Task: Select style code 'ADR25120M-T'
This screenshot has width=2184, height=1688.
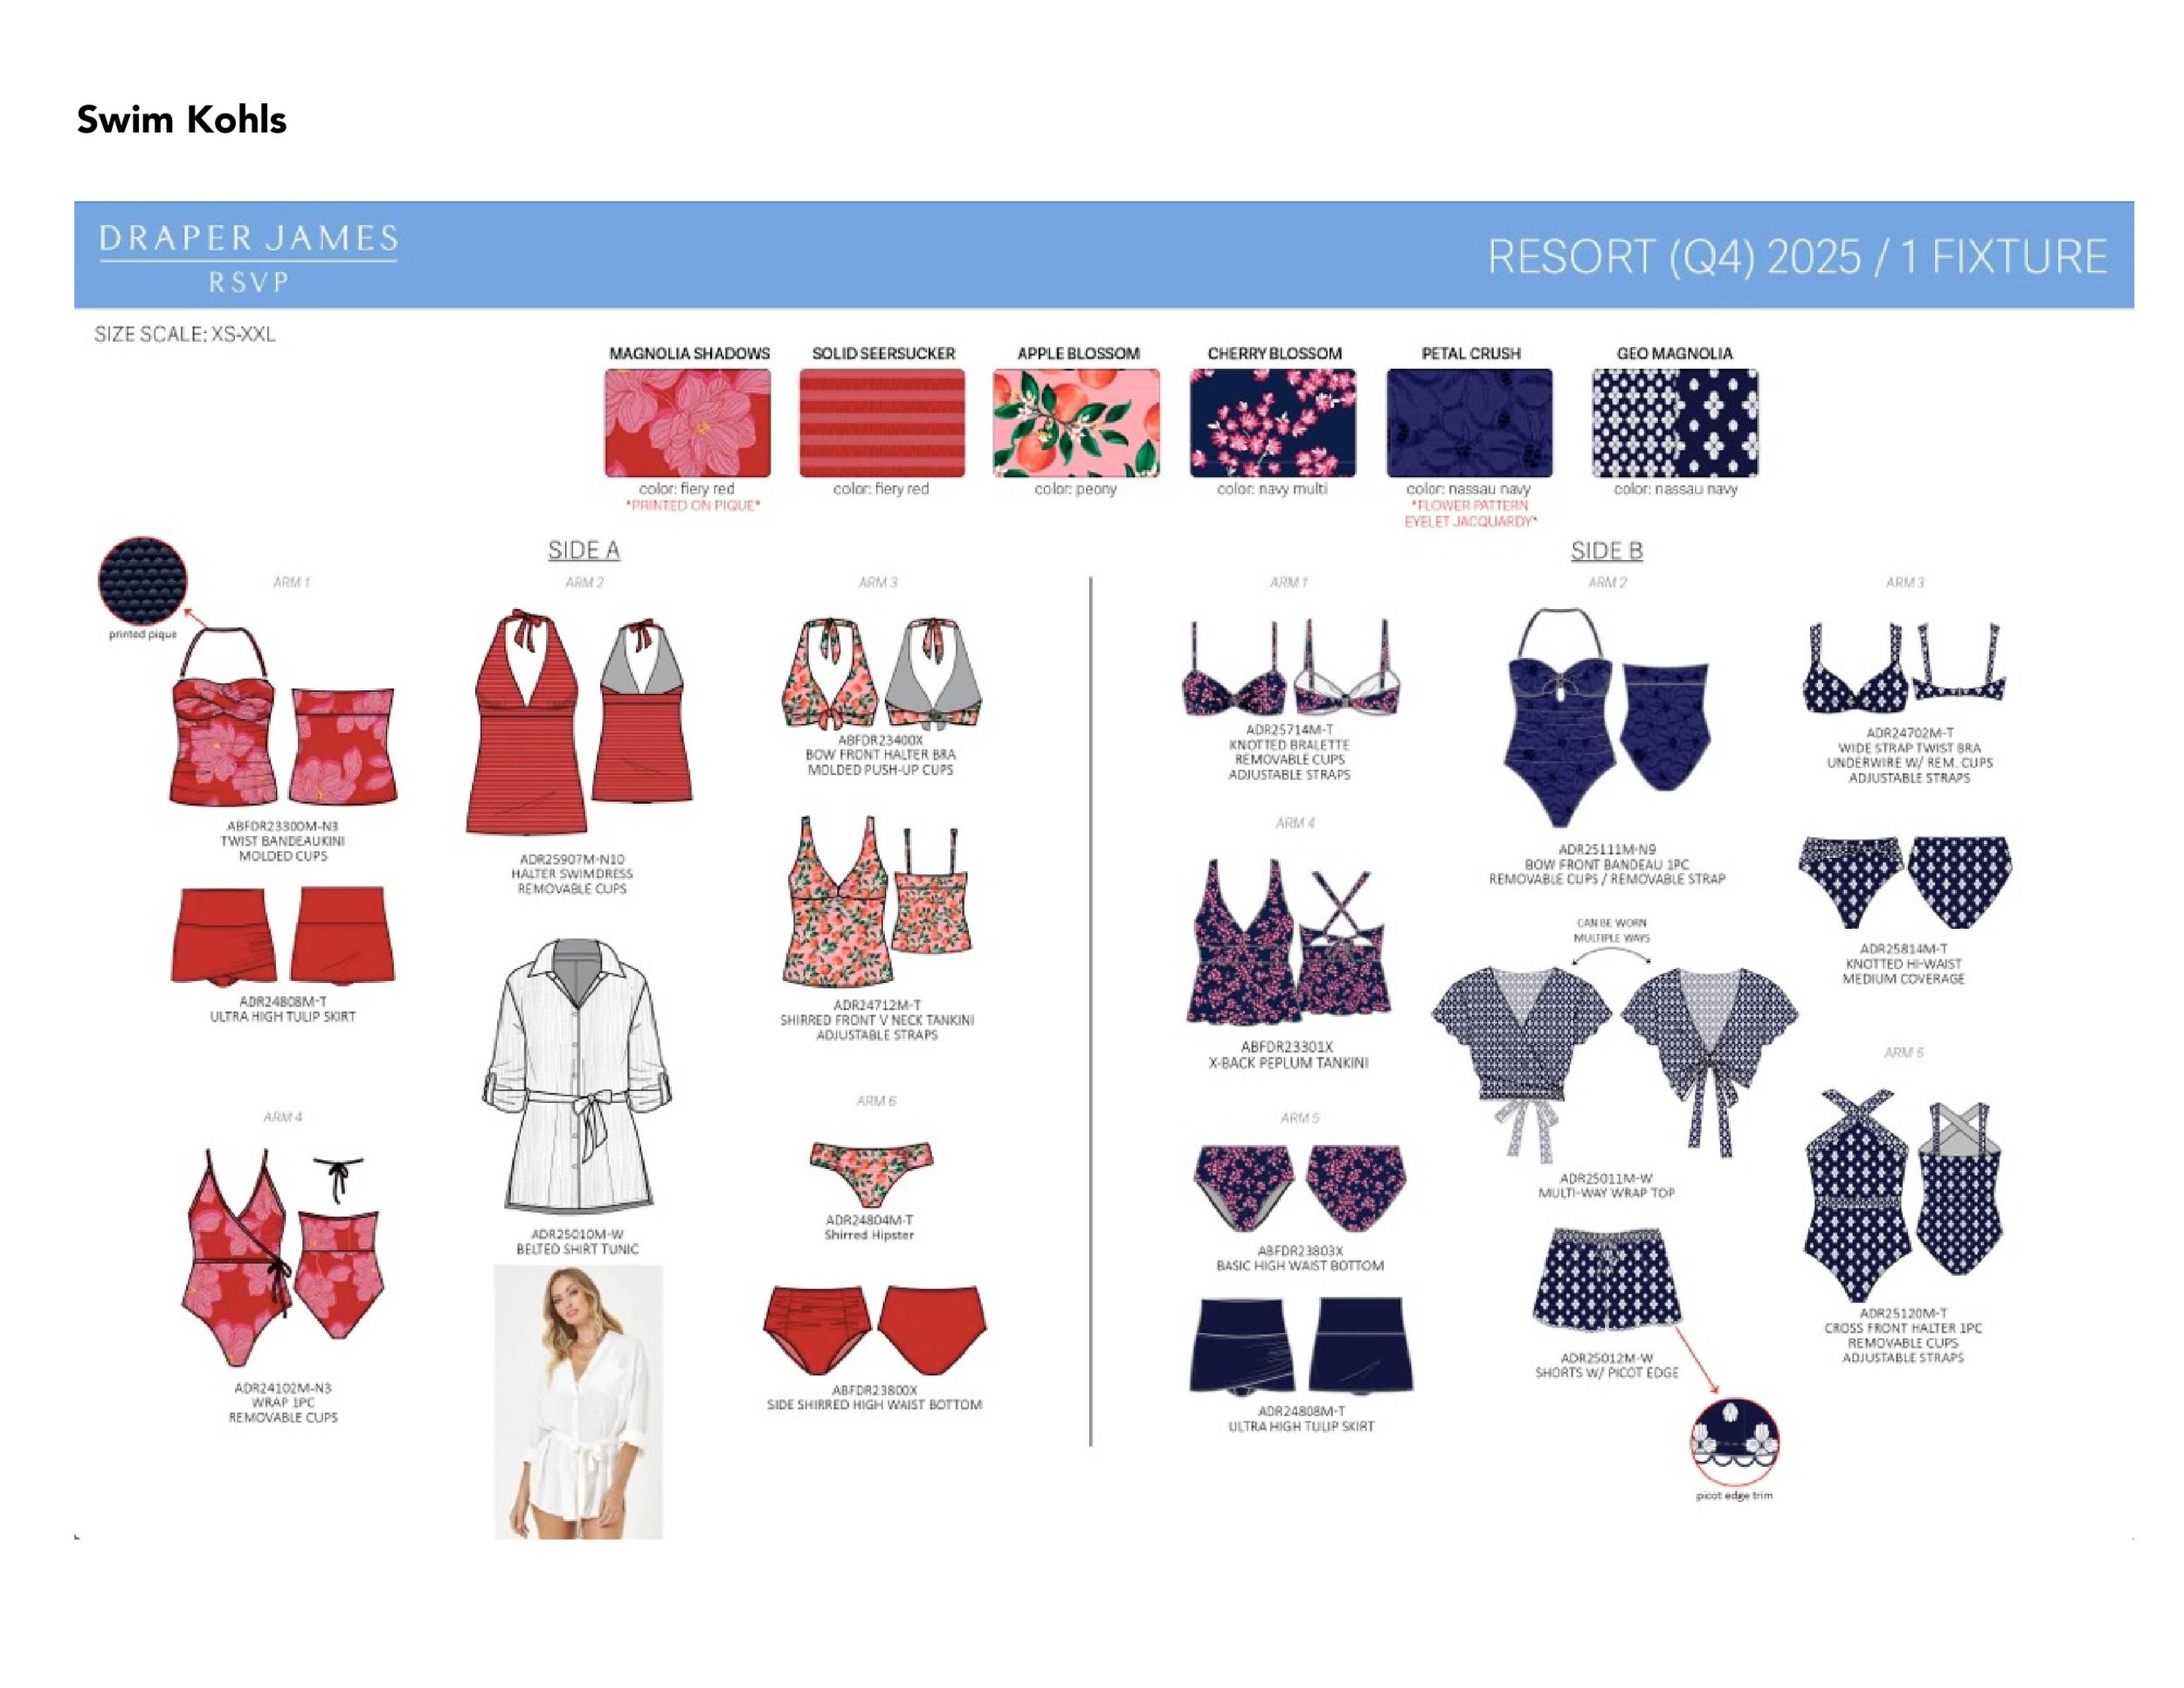Action: [x=1903, y=1313]
